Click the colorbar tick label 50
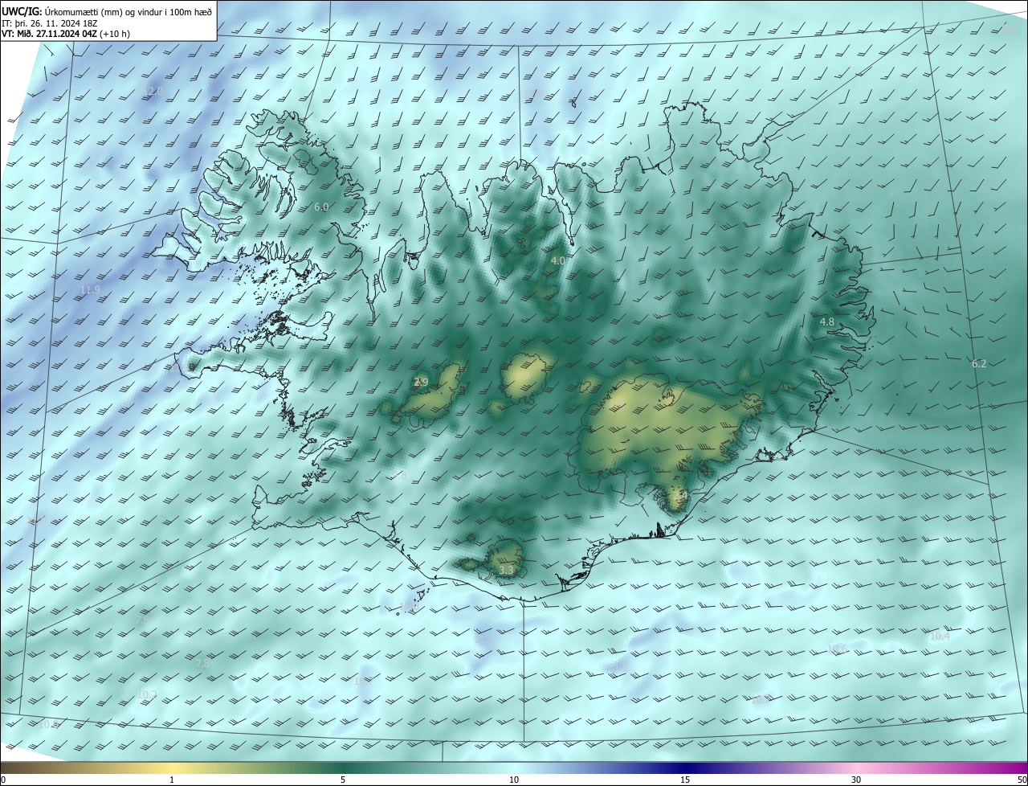The height and width of the screenshot is (786, 1028). [x=1022, y=780]
